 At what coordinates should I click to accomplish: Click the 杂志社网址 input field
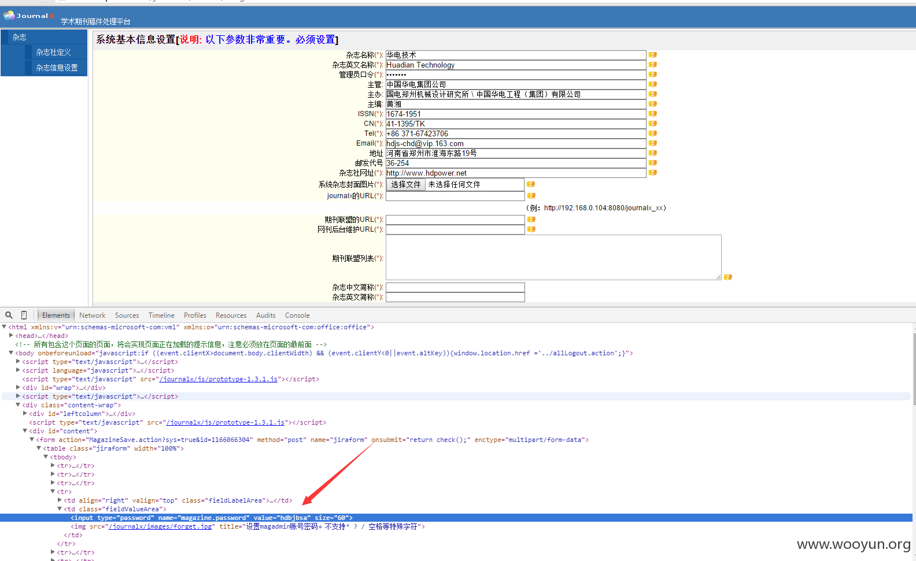point(516,173)
